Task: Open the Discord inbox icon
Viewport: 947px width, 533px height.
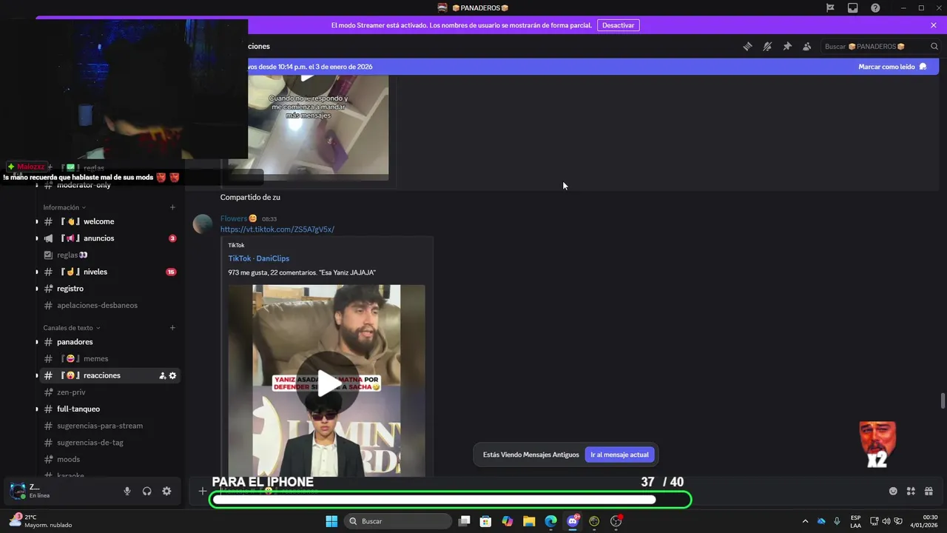Action: click(x=853, y=7)
